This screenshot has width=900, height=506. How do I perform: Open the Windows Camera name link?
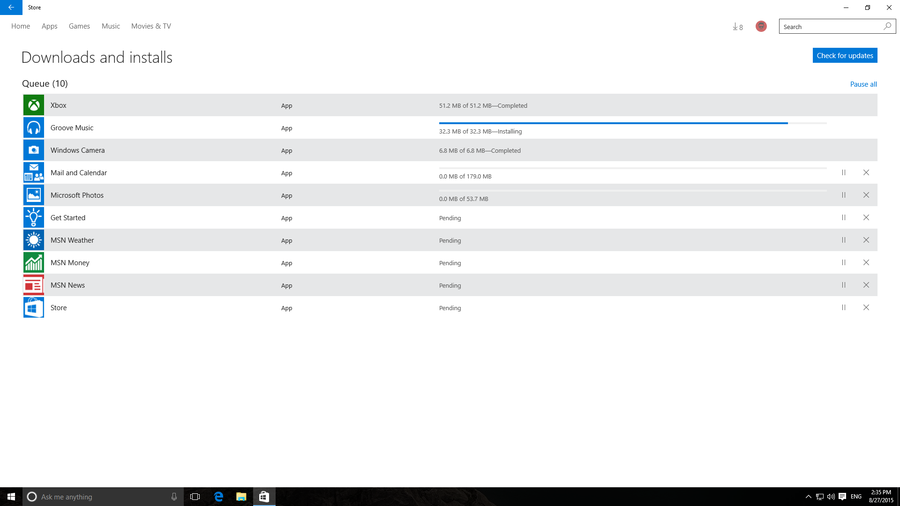[78, 150]
